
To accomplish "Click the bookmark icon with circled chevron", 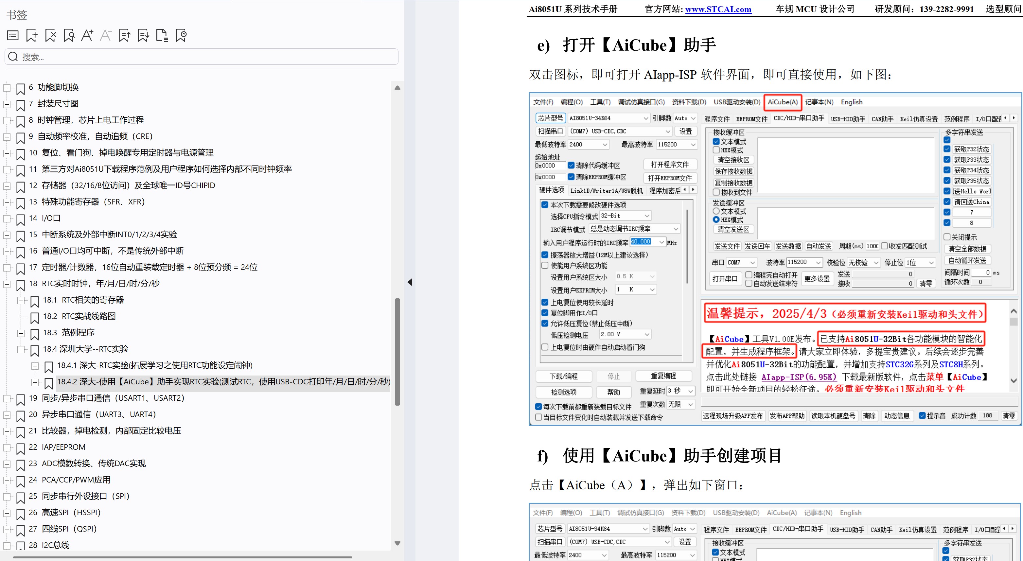I will click(181, 36).
